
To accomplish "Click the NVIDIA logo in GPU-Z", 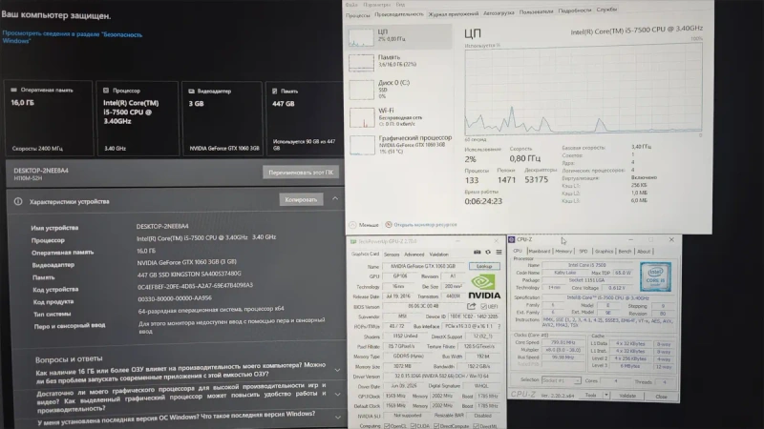I will click(484, 287).
